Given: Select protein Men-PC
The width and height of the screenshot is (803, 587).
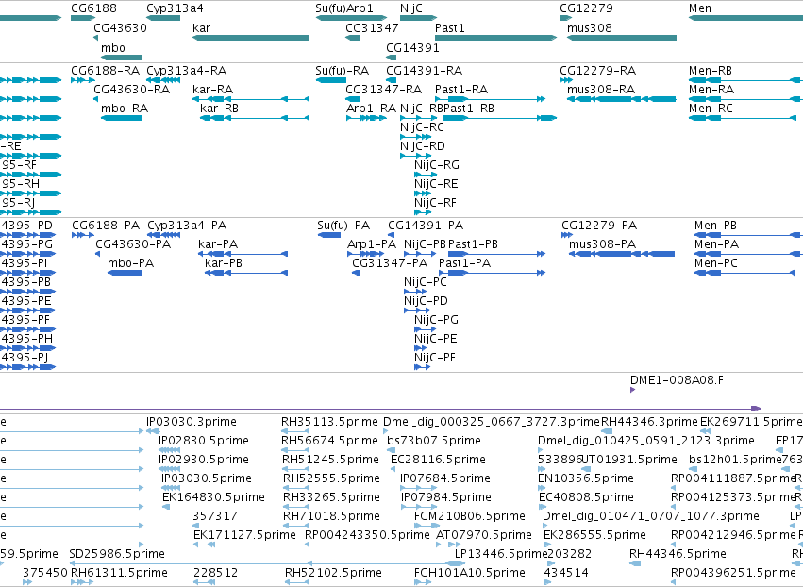Looking at the screenshot, I should pos(716,263).
